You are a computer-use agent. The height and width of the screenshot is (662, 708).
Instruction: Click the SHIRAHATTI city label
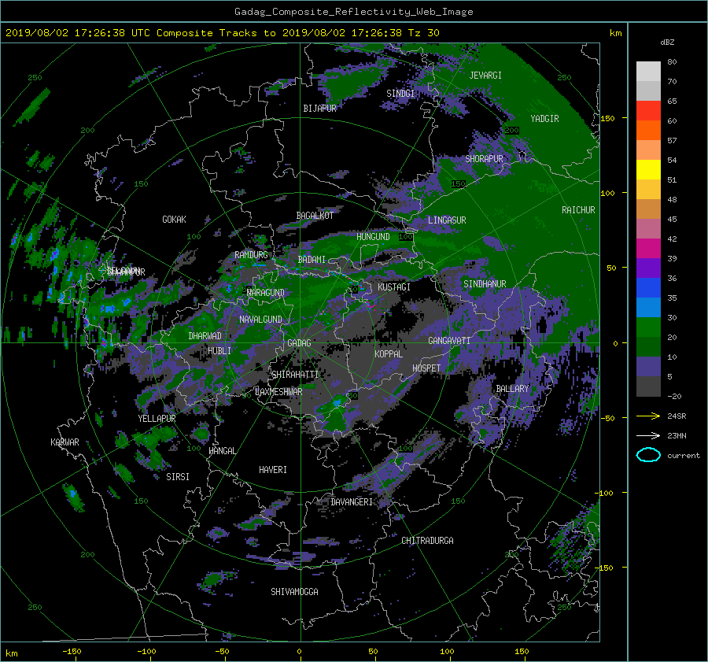(x=295, y=375)
